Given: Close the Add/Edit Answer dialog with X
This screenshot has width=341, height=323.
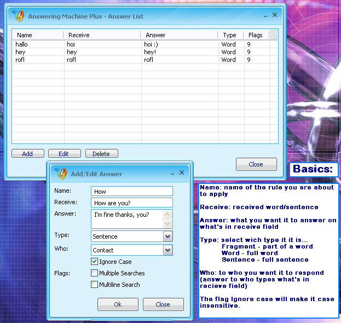Looking at the screenshot, I should (x=182, y=172).
